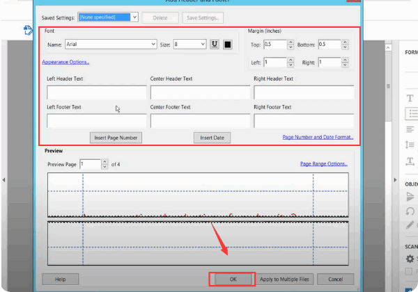
Task: Open the Page Range Options link
Action: (323, 164)
